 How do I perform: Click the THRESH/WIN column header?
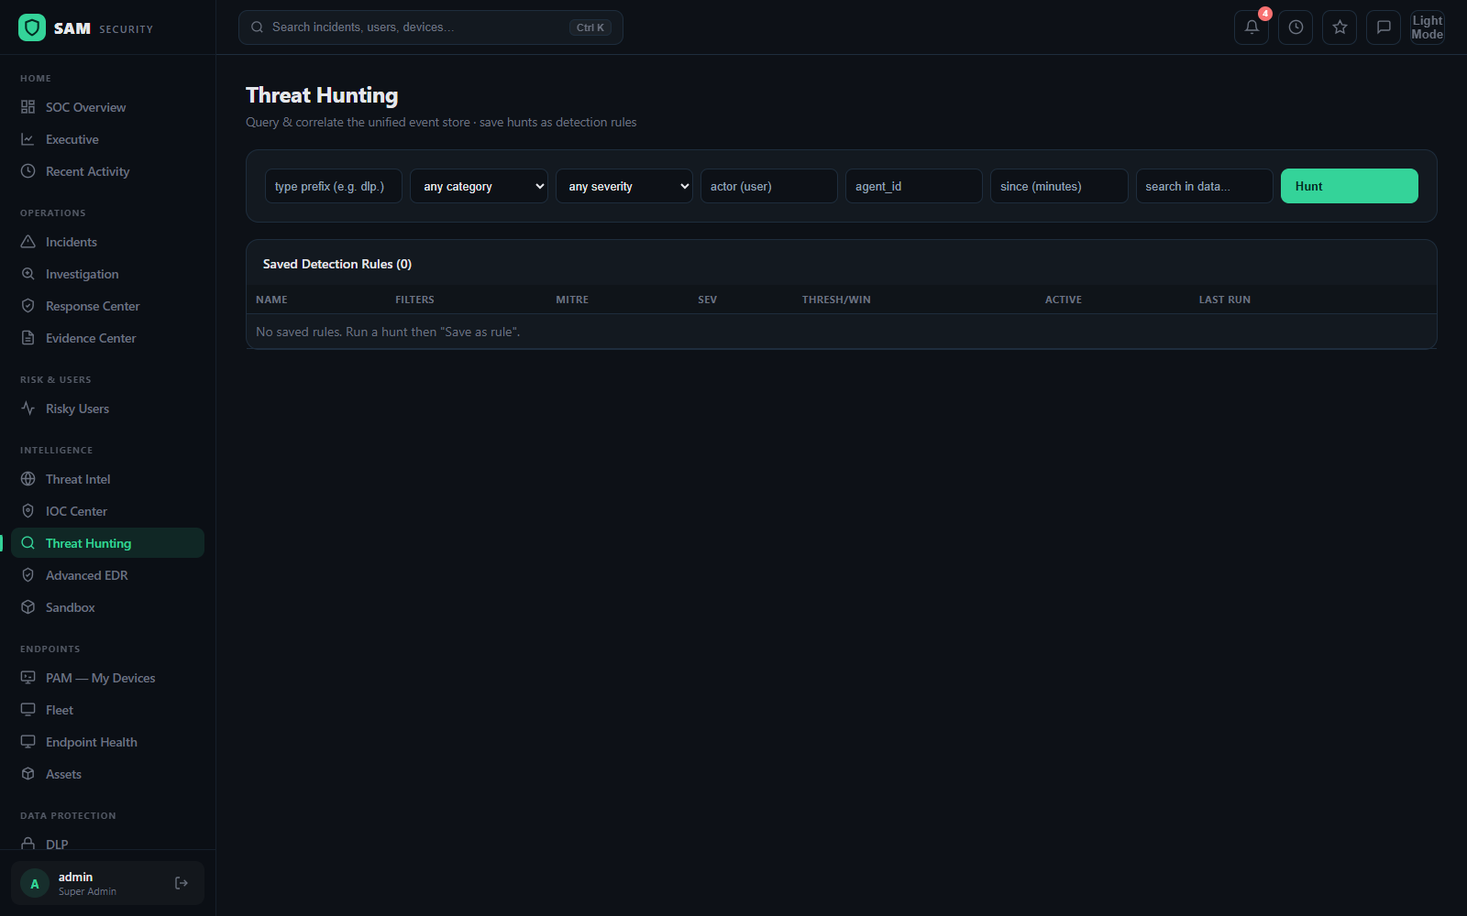[836, 300]
